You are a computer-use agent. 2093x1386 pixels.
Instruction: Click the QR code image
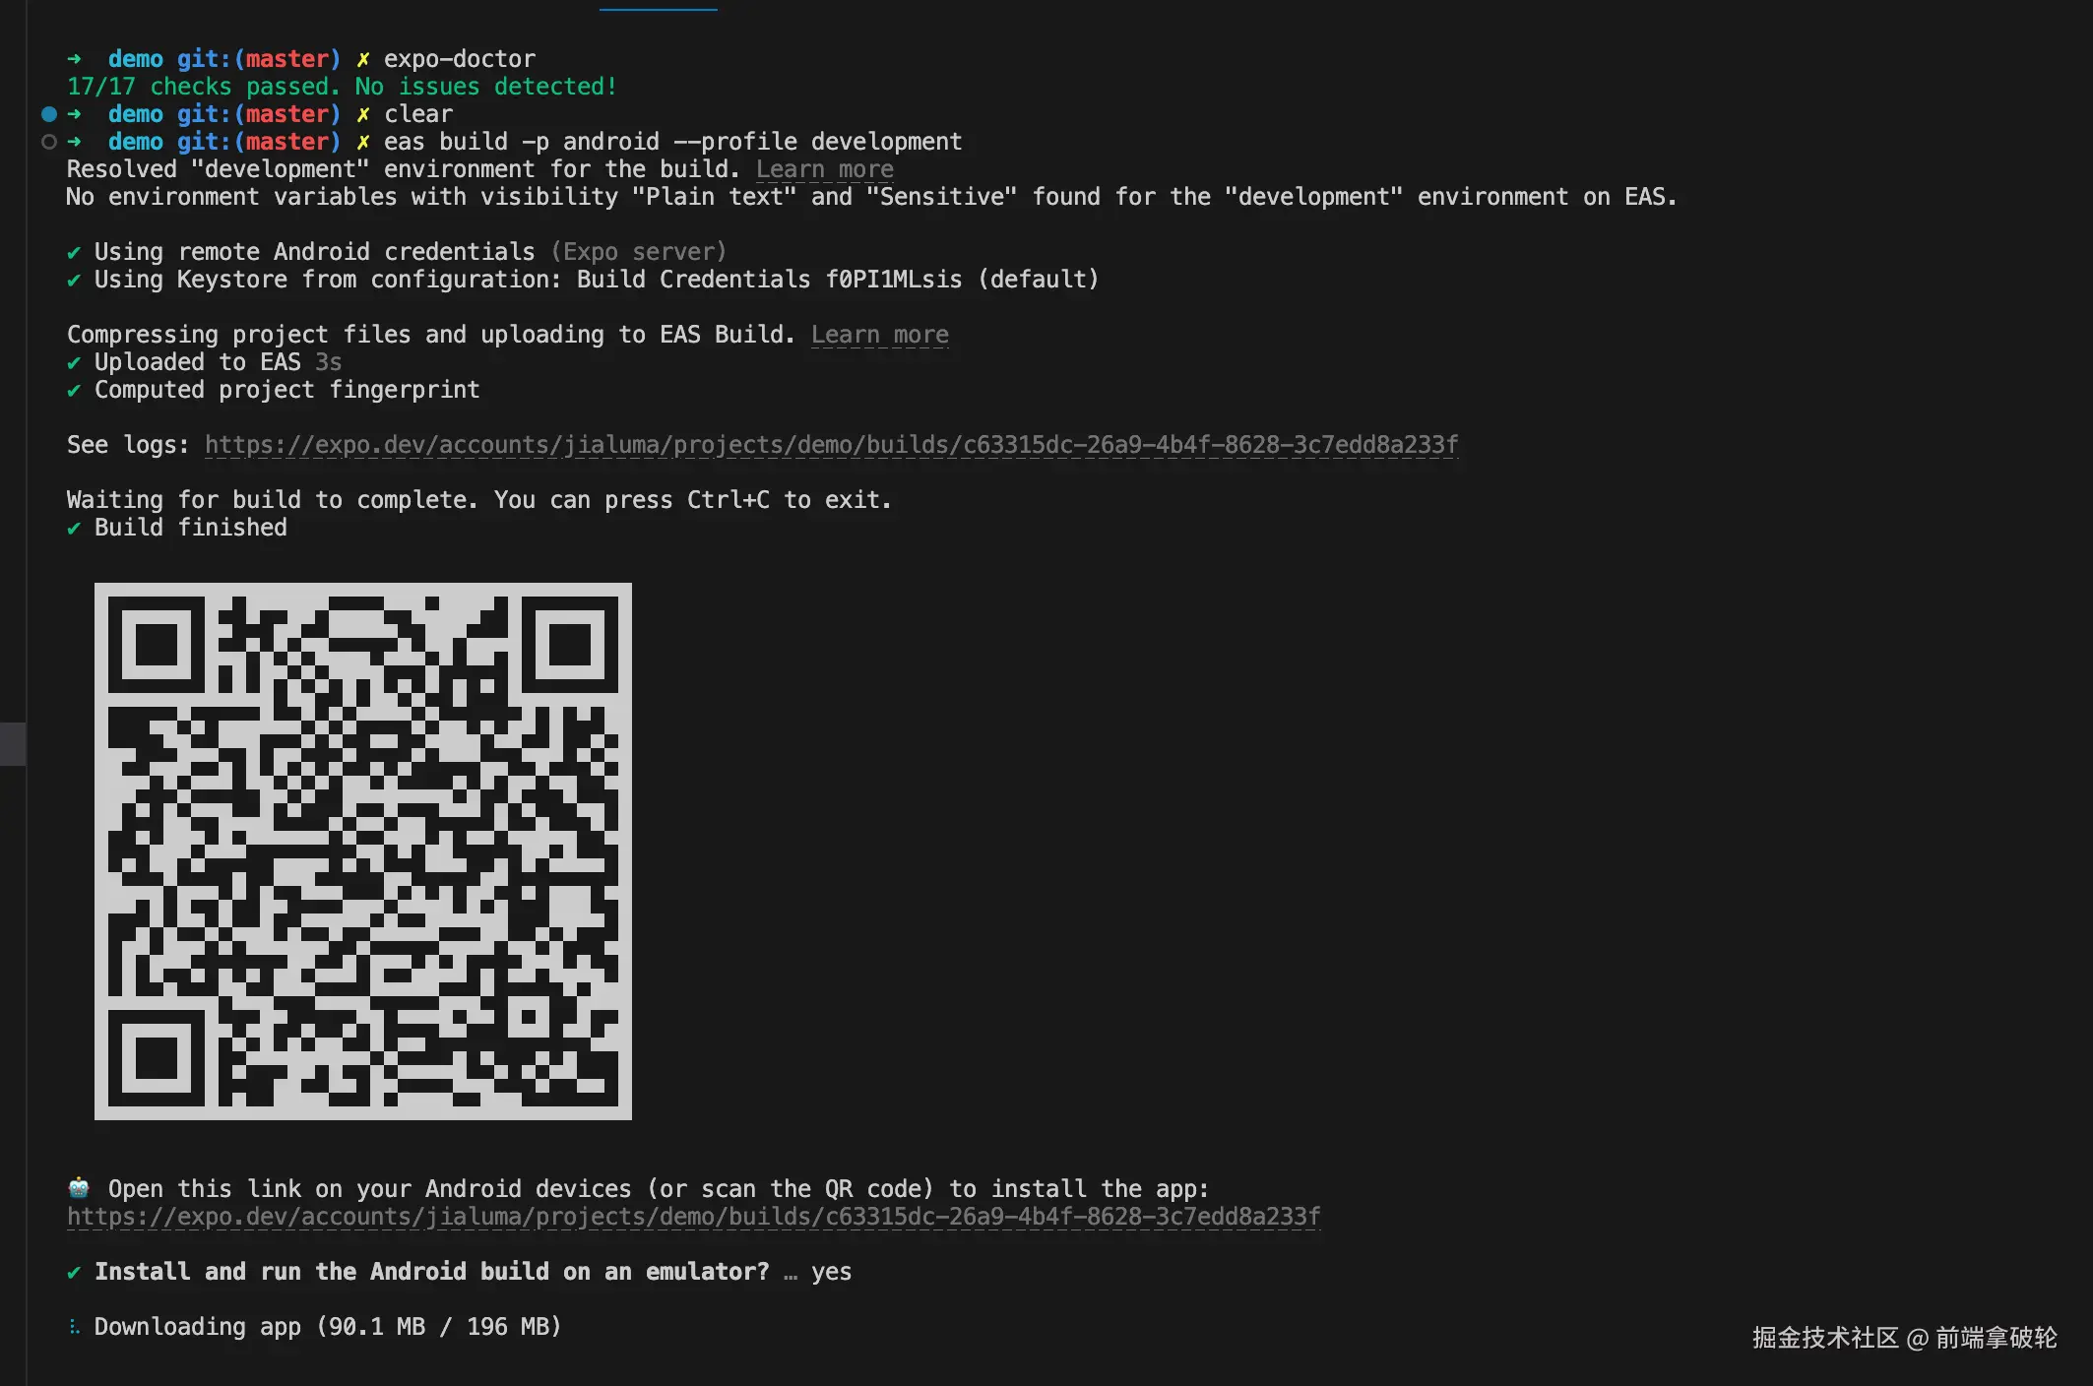pos(363,851)
